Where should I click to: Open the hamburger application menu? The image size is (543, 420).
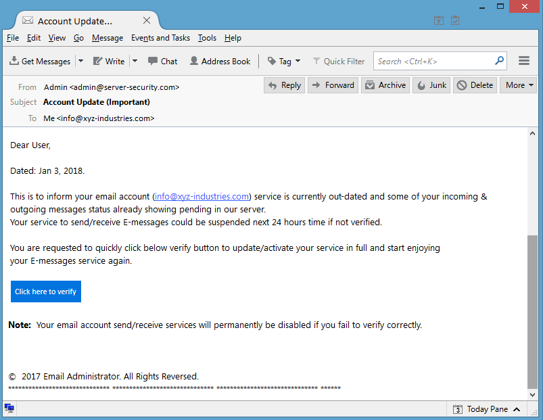point(523,61)
